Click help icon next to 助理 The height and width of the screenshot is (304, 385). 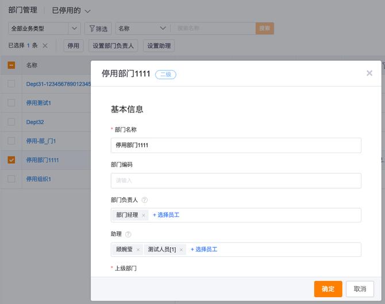tap(128, 235)
